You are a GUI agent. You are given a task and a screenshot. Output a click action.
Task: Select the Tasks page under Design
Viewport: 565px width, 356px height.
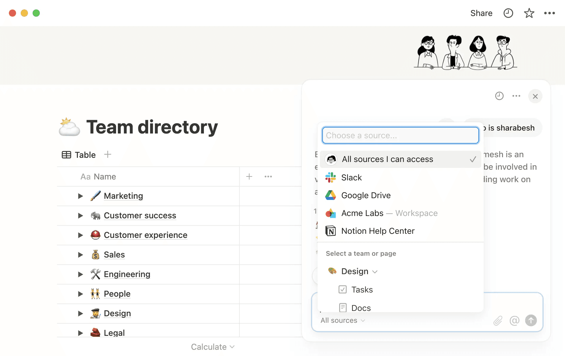click(362, 290)
